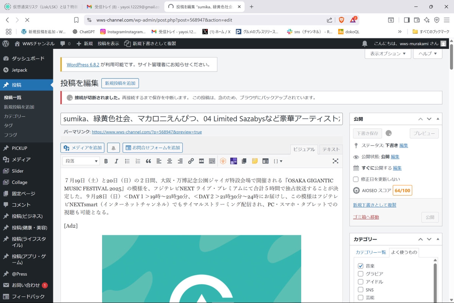This screenshot has width=454, height=303.
Task: Expand the ヘルプ panel
Action: coord(428,54)
